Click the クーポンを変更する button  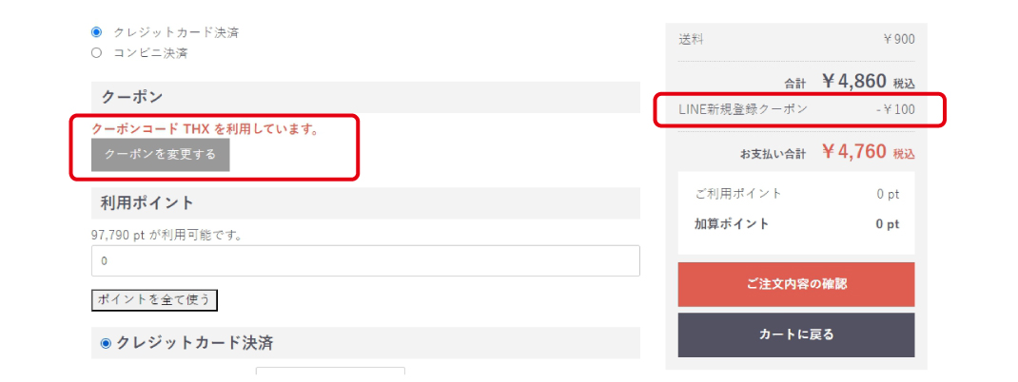coord(161,155)
